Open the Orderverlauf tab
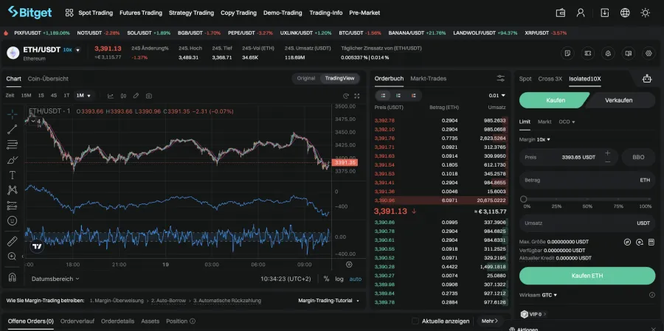 [x=77, y=321]
